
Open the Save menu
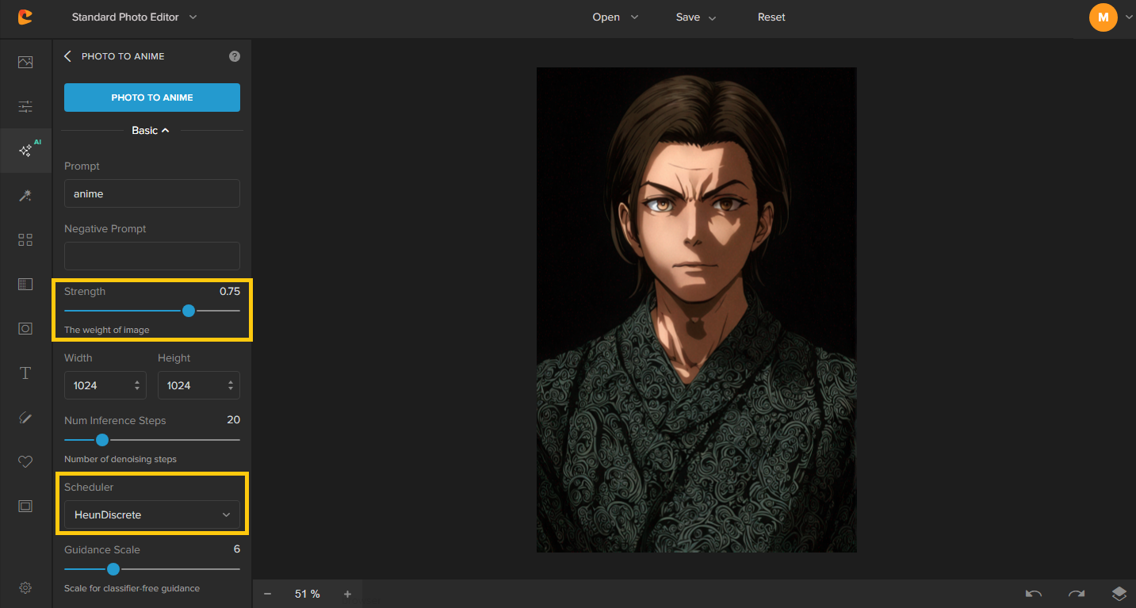(x=695, y=17)
